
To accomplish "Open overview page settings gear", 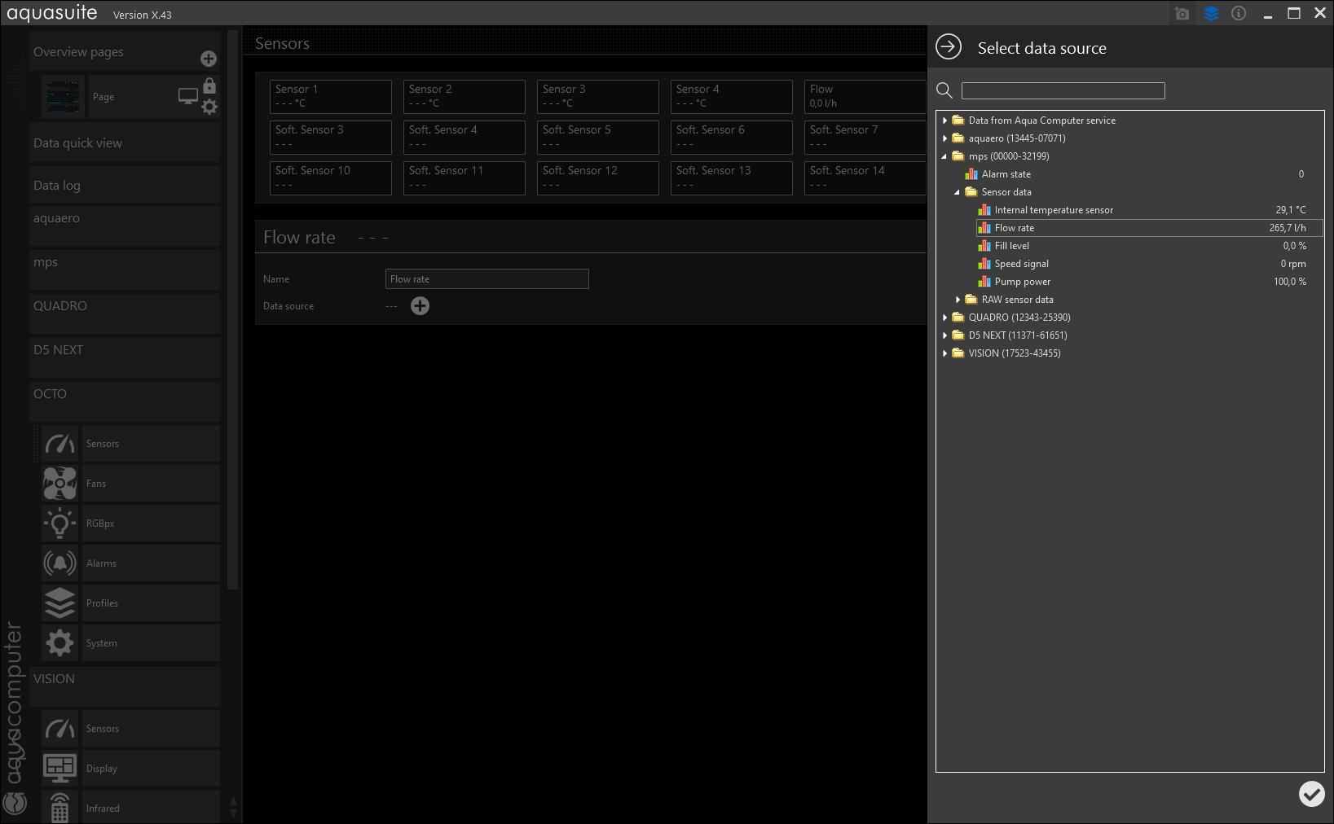I will (209, 107).
